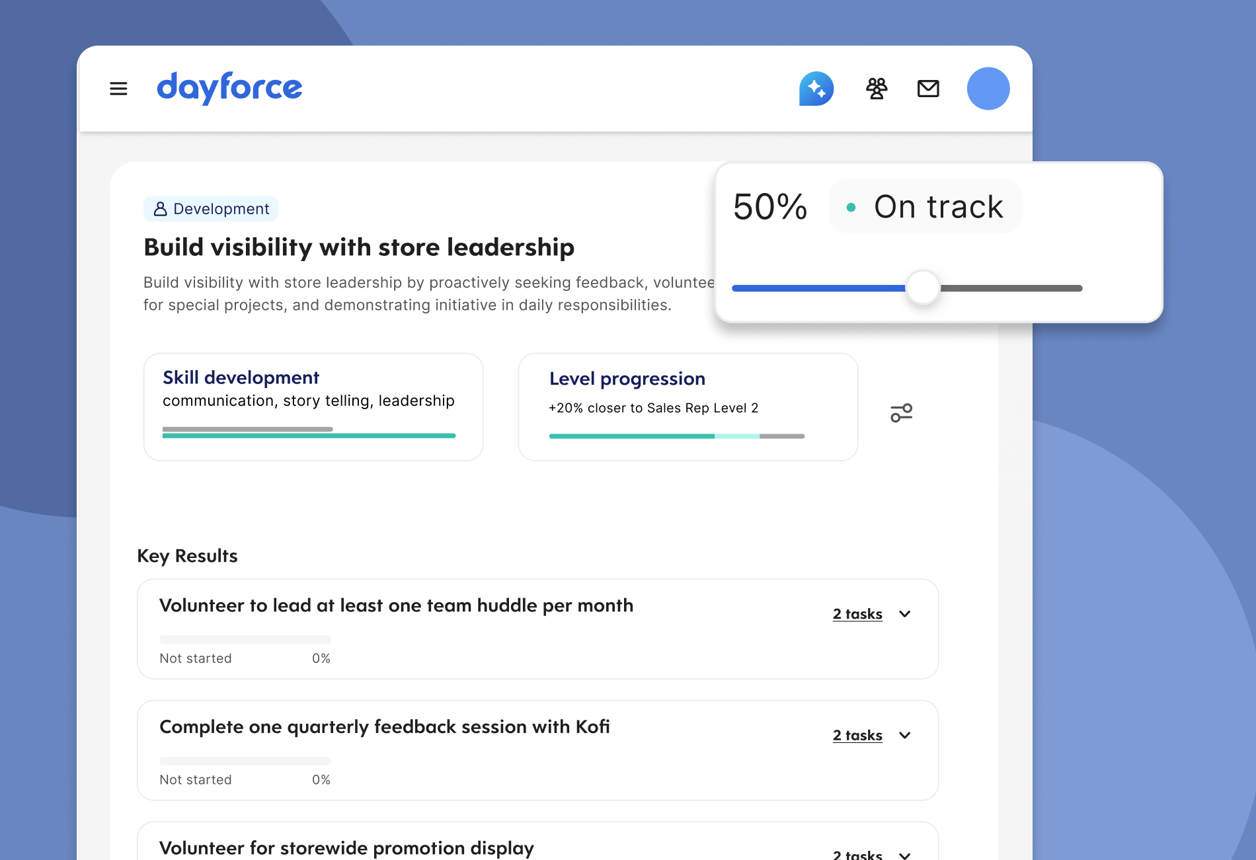Viewport: 1256px width, 860px height.
Task: Expand the team huddle key result chevron
Action: coord(905,614)
